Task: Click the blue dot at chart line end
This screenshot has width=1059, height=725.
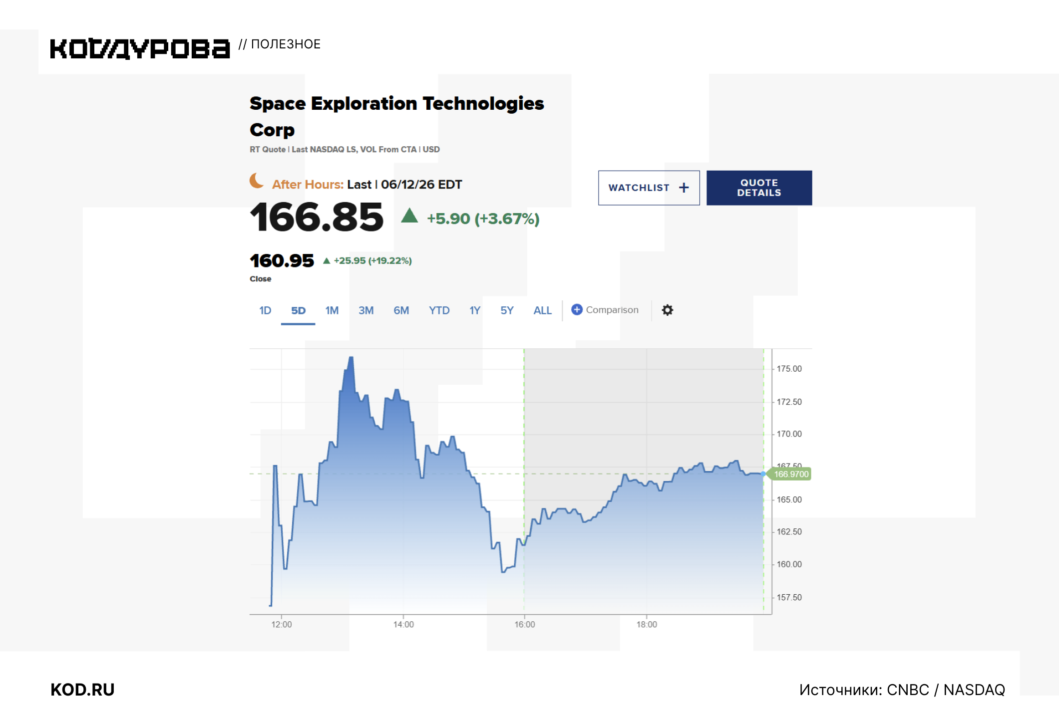Action: [x=763, y=474]
